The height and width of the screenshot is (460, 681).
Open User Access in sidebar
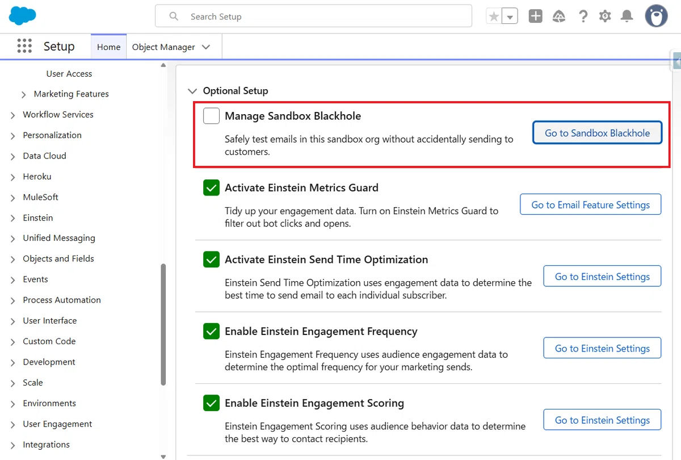tap(69, 74)
